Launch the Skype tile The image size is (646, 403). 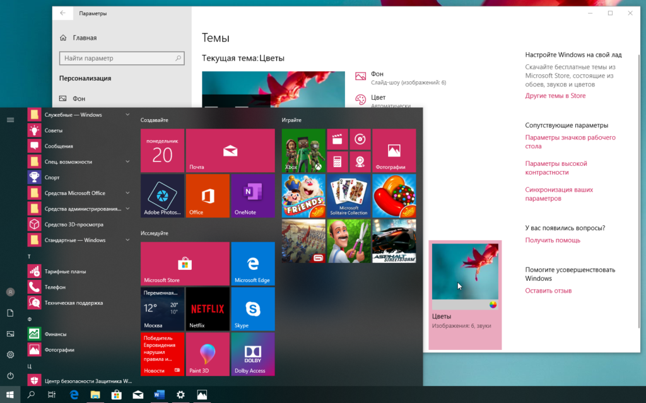point(252,309)
